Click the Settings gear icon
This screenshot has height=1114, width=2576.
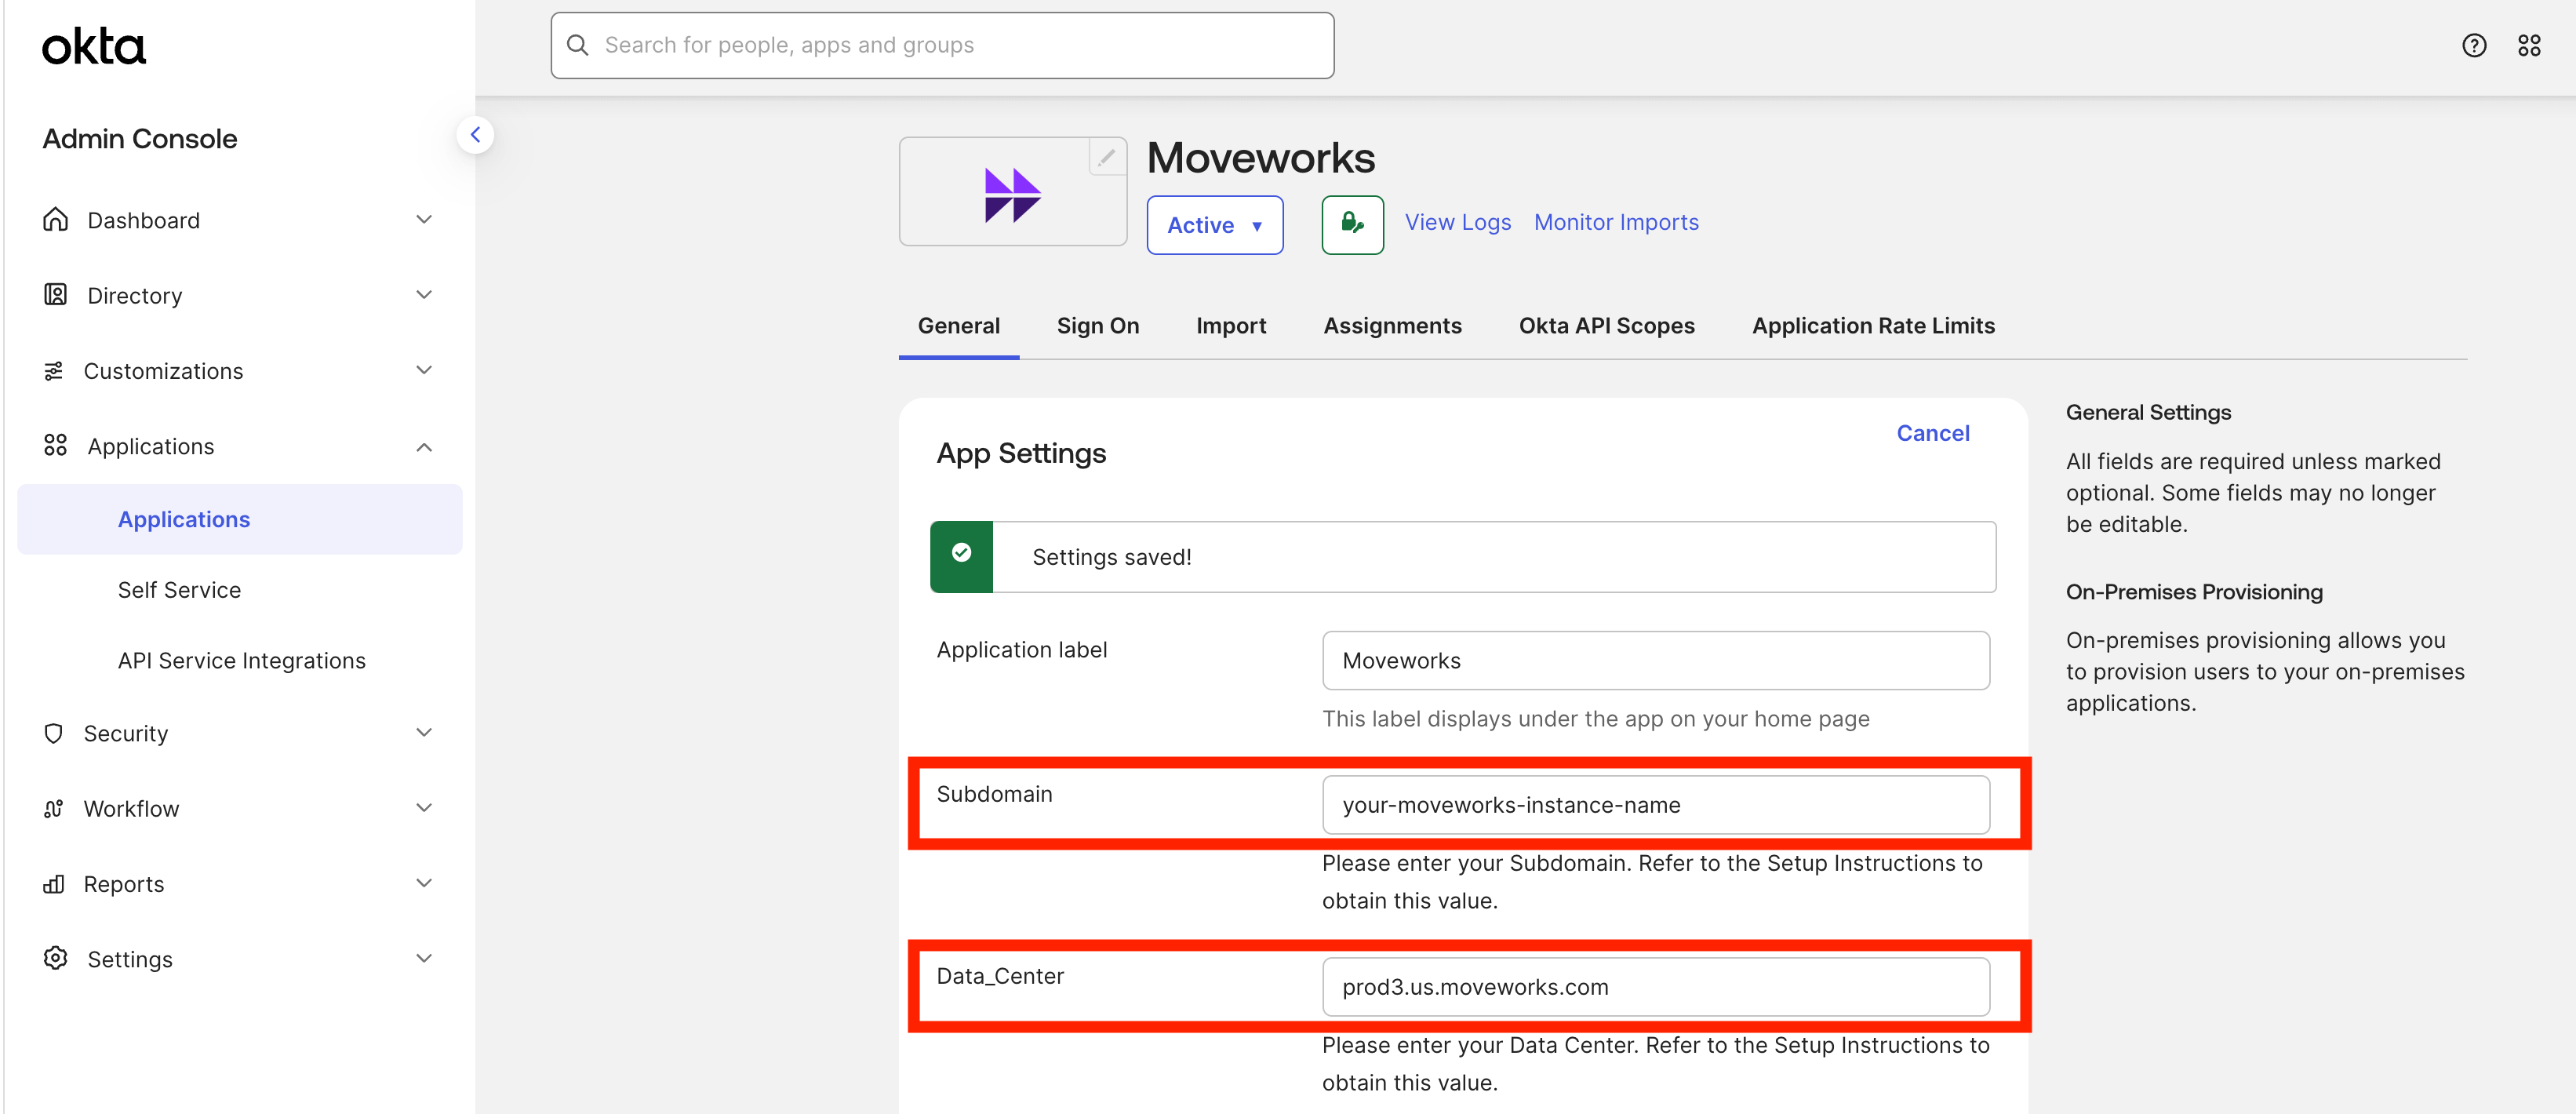point(55,958)
